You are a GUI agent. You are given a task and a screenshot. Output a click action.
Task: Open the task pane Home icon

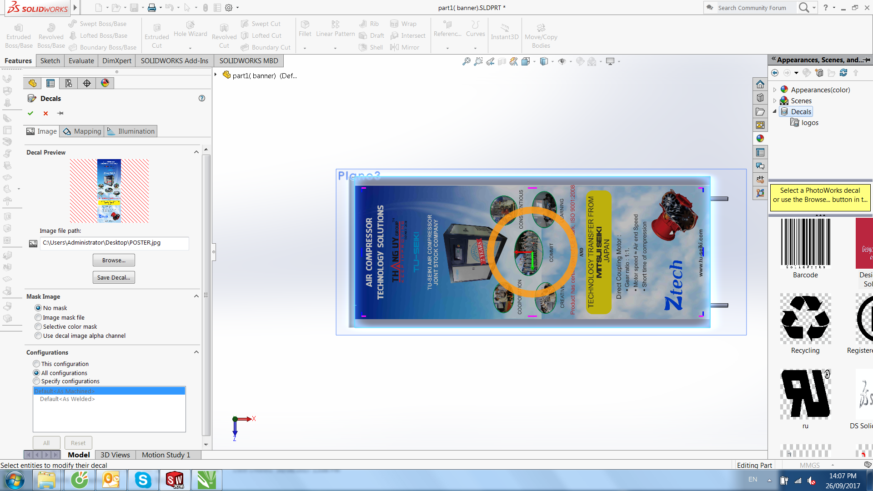coord(760,84)
